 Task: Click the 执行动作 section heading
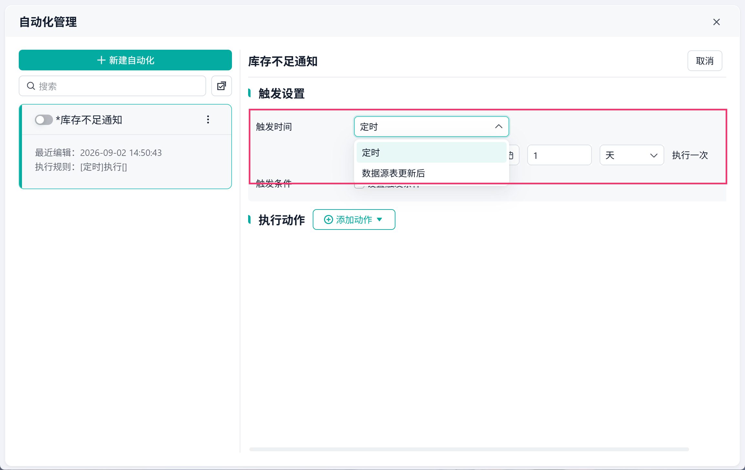(x=281, y=220)
